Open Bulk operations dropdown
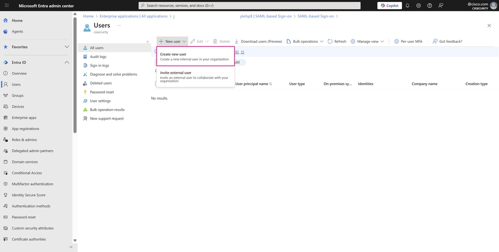The height and width of the screenshot is (252, 499). click(x=305, y=41)
